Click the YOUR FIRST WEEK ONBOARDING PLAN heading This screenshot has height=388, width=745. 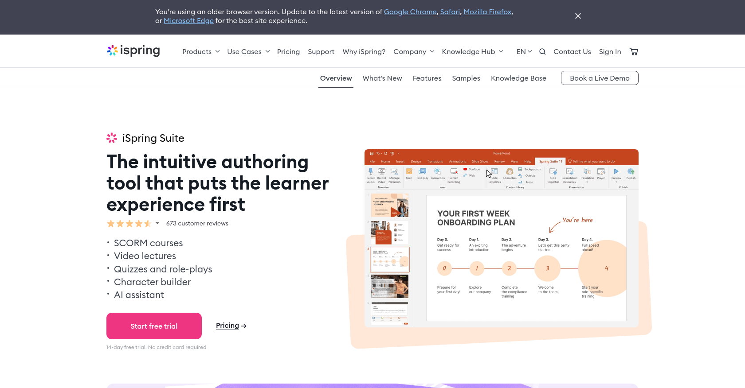click(x=476, y=218)
